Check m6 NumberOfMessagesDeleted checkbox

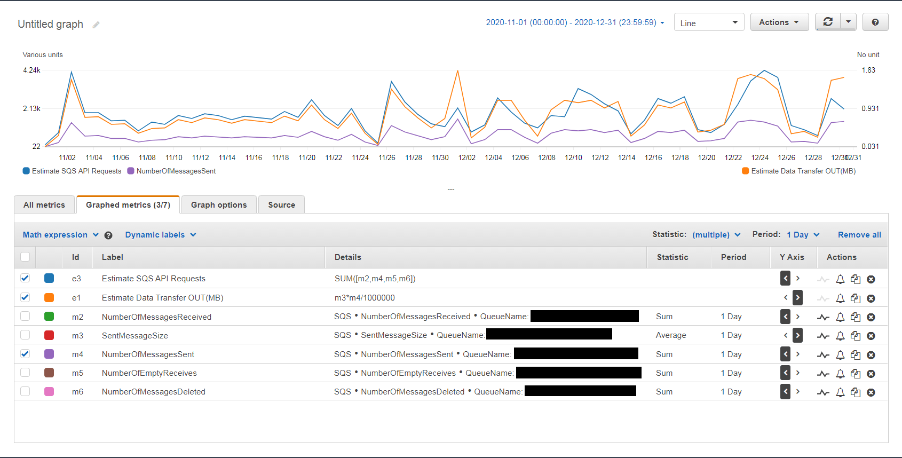(x=25, y=391)
